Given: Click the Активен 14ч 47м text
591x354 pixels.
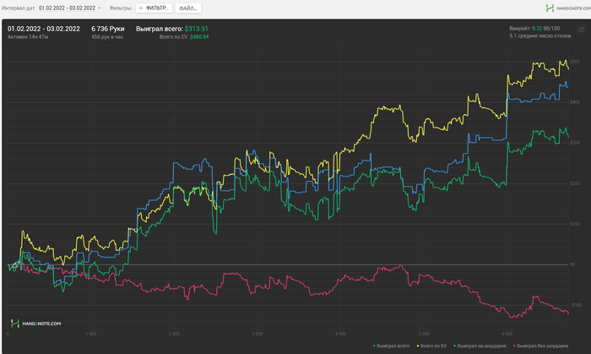Looking at the screenshot, I should point(28,37).
